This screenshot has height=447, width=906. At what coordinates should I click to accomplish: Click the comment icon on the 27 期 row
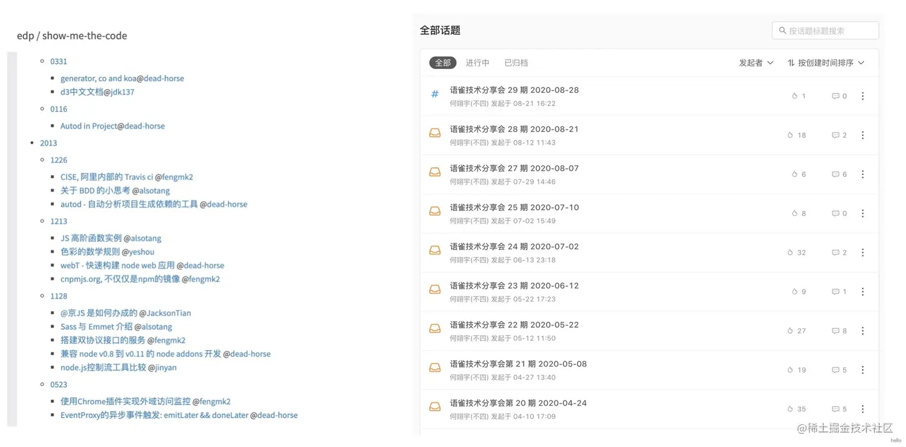835,174
